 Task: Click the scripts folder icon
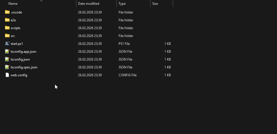click(x=7, y=28)
